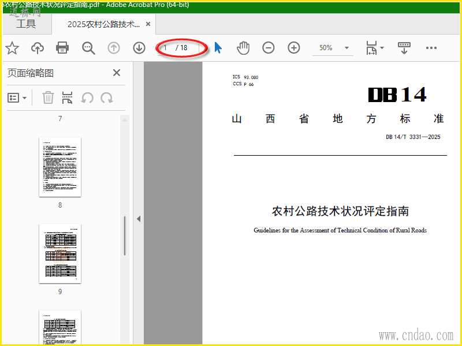The image size is (462, 346).
Task: Open thumbnail options list menu
Action: [17, 97]
